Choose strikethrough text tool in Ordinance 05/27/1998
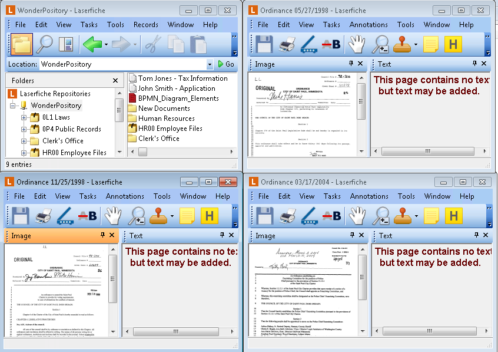This screenshot has width=498, height=352. [331, 44]
